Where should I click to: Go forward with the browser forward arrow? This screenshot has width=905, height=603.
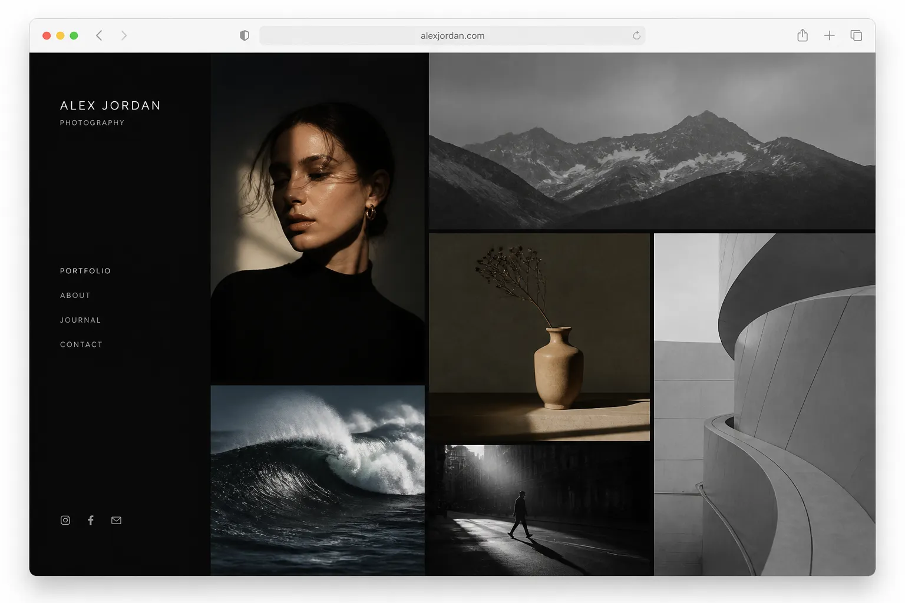coord(124,35)
